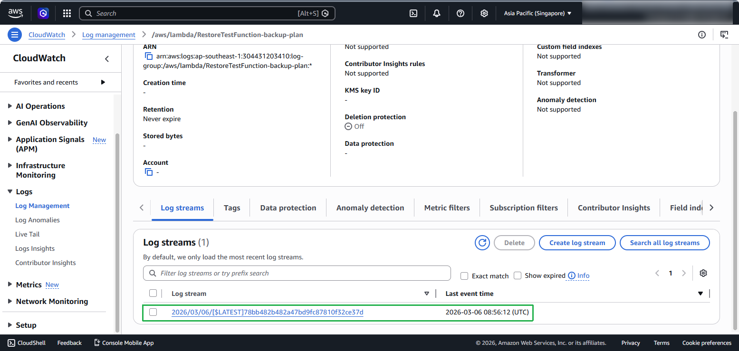Viewport: 739px width, 351px height.
Task: Open Log Anomalies in sidebar
Action: (x=38, y=220)
